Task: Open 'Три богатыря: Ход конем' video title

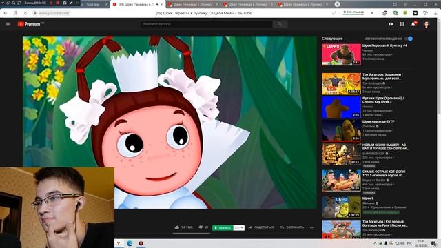Action: click(x=382, y=76)
